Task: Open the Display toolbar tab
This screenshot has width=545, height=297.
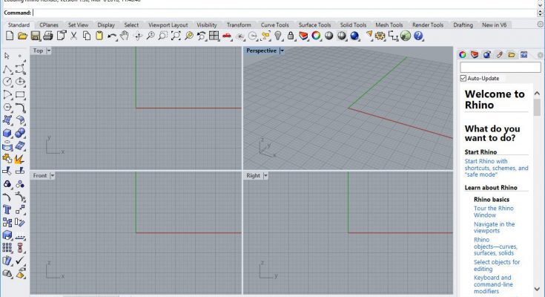Action: coord(106,25)
